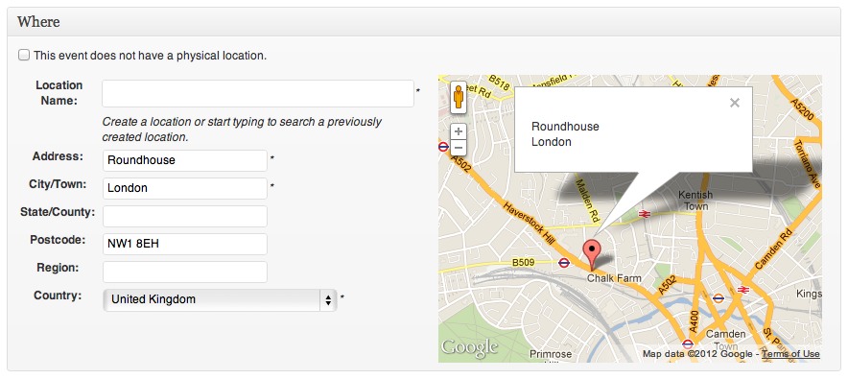Click the Underground icon below Camden label
The height and width of the screenshot is (379, 848).
coord(688,343)
